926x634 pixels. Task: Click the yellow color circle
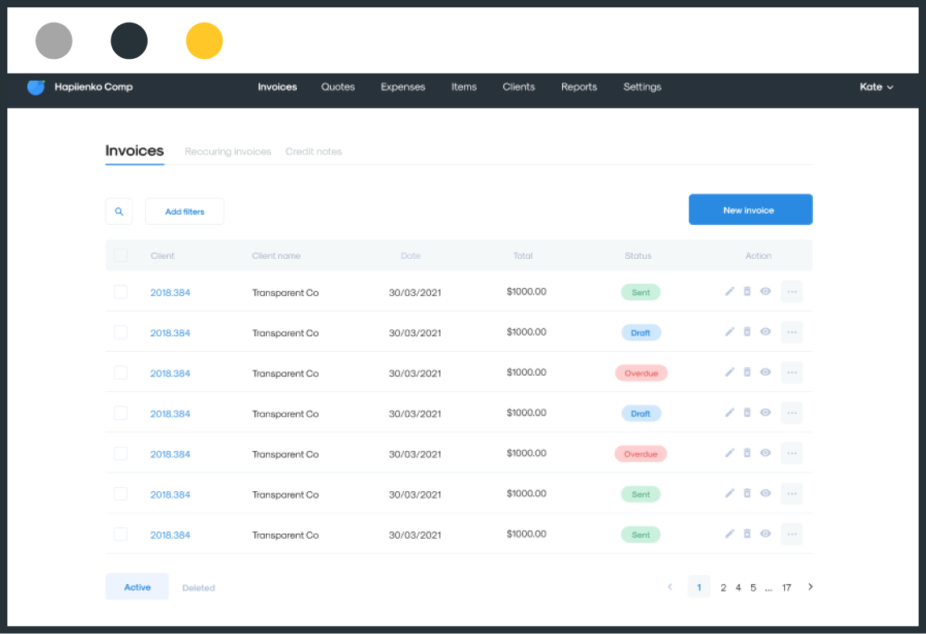tap(204, 40)
